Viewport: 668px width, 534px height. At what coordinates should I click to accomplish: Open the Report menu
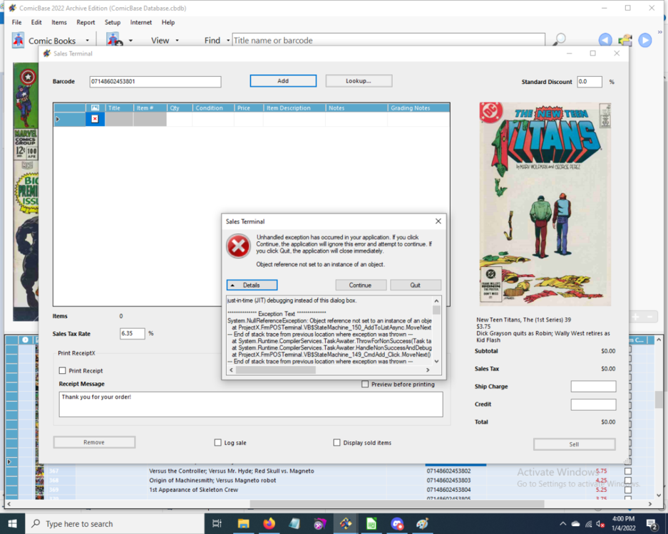[86, 22]
